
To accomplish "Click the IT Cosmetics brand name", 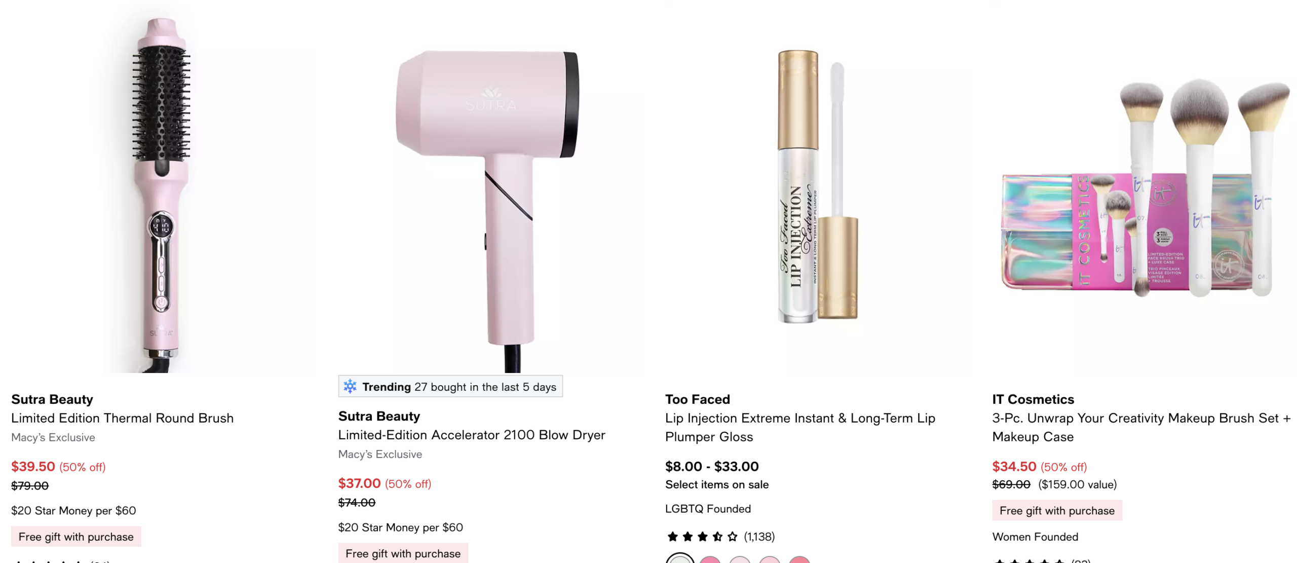I will [x=1033, y=399].
